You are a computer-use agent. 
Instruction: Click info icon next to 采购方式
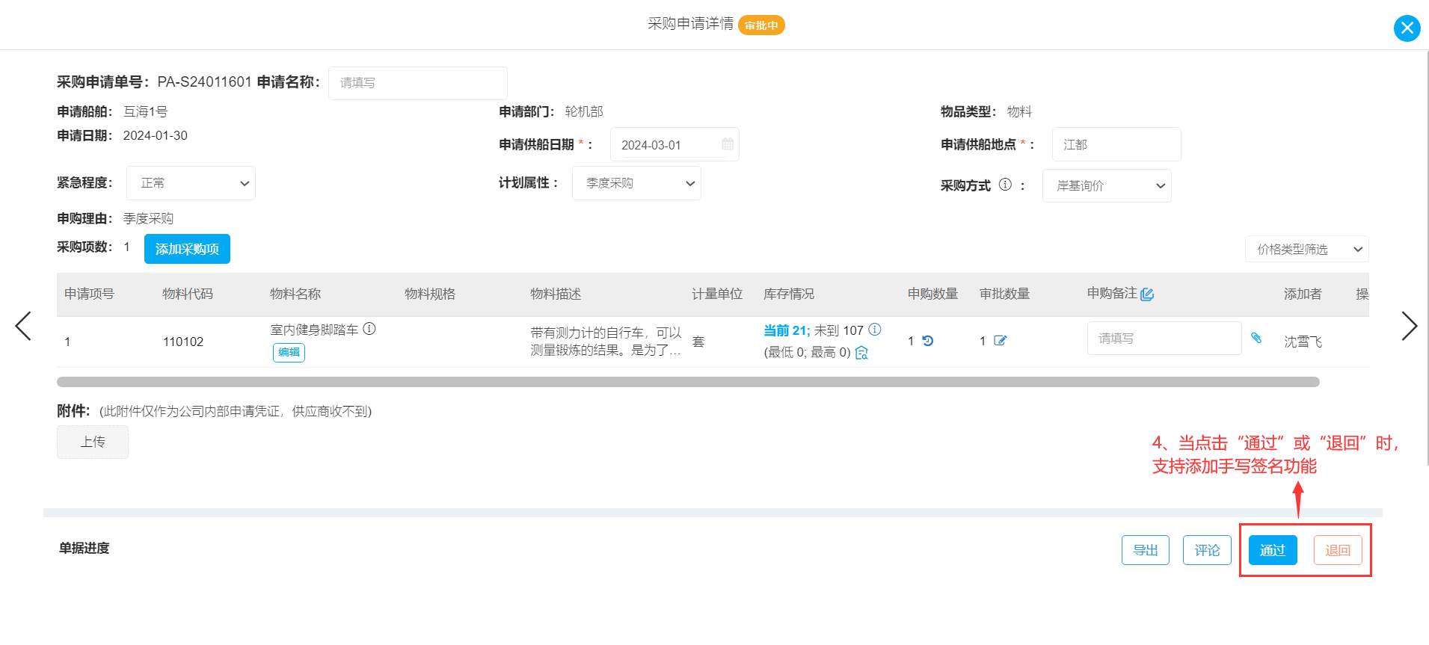[1005, 185]
